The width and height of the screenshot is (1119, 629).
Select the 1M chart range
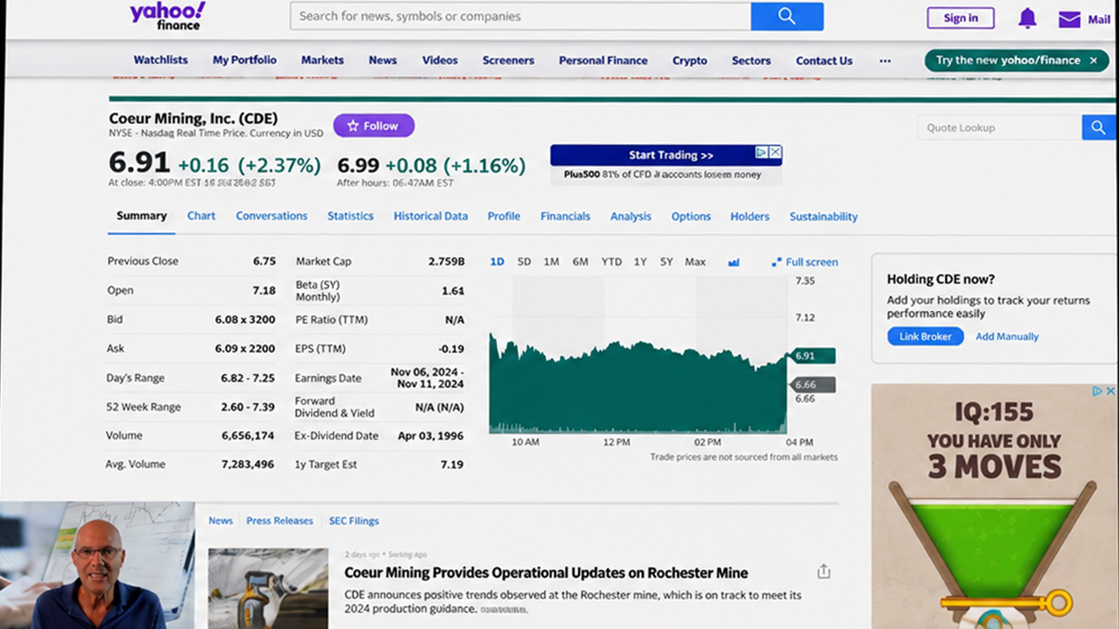tap(551, 262)
